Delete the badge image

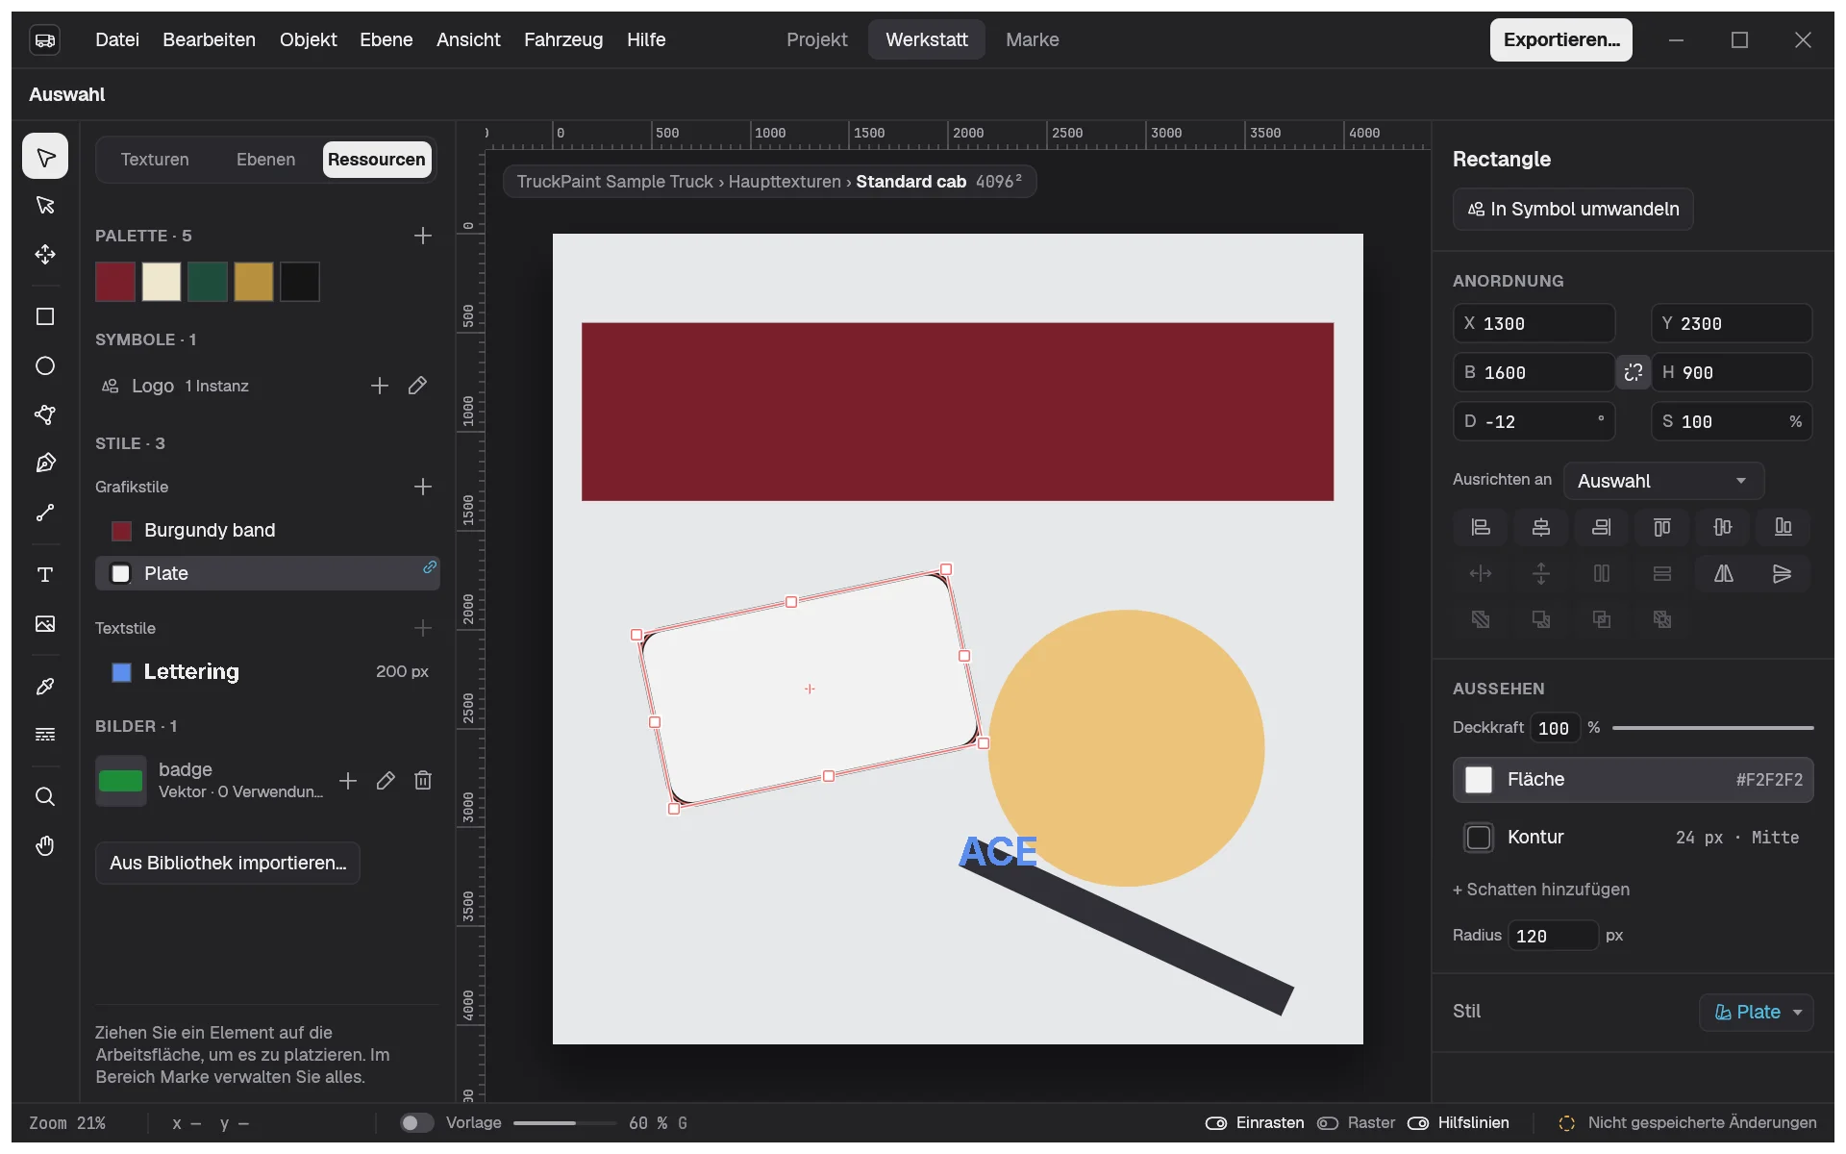click(423, 780)
